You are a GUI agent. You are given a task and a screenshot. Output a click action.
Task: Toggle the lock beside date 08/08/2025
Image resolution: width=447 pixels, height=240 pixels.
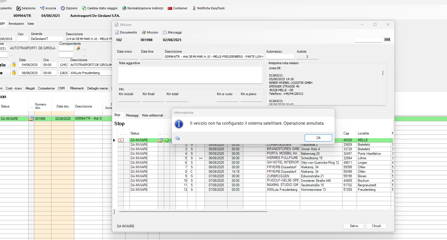tap(14, 73)
